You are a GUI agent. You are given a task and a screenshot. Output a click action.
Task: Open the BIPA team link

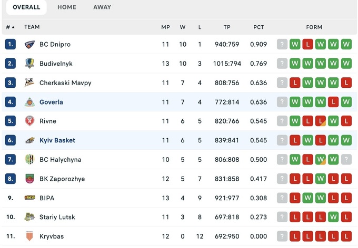[x=47, y=198]
